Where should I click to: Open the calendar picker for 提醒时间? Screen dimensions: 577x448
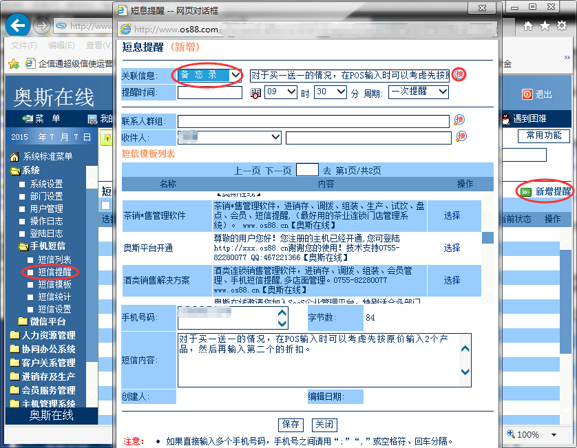pos(255,93)
